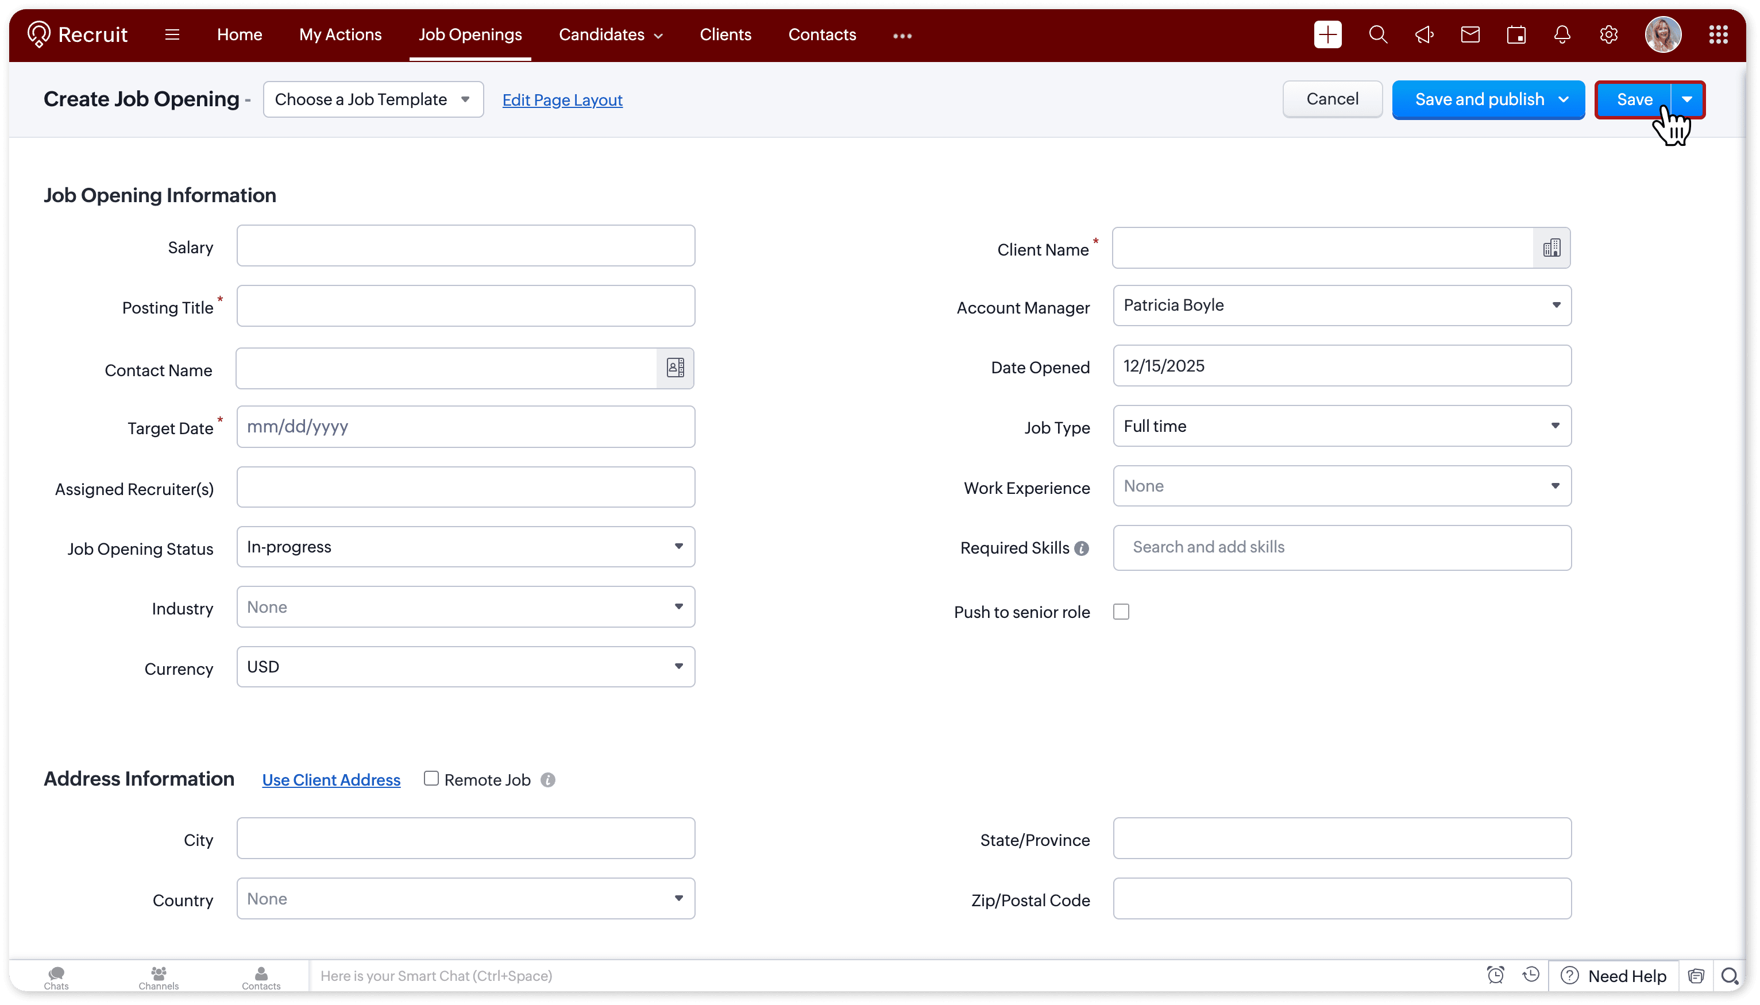The image size is (1760, 1005).
Task: Open the Job Type dropdown
Action: pyautogui.click(x=1341, y=426)
